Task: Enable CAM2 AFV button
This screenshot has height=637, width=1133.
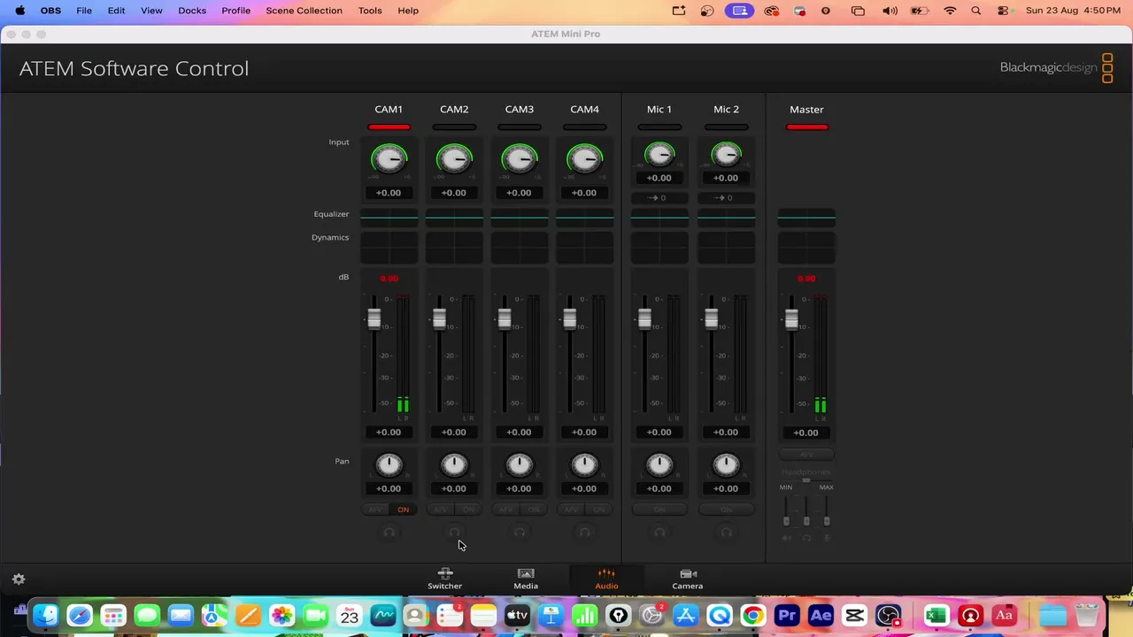Action: pyautogui.click(x=441, y=510)
